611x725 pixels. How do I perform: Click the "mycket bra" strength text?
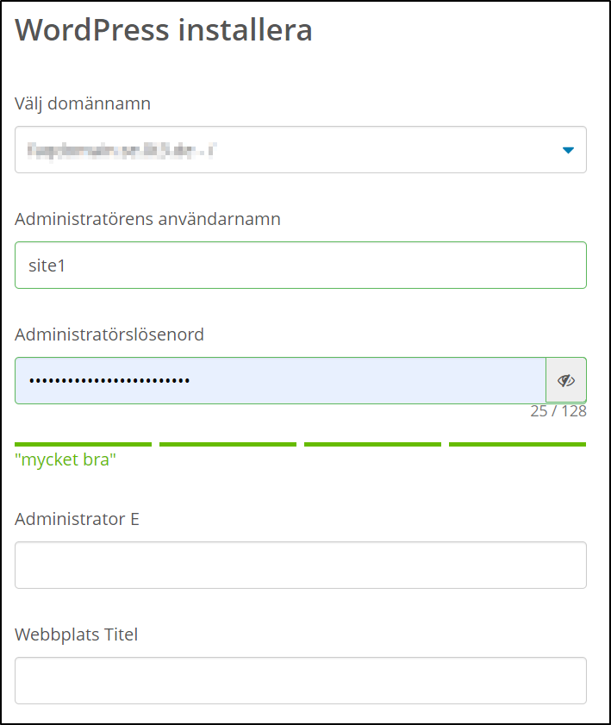tap(65, 460)
